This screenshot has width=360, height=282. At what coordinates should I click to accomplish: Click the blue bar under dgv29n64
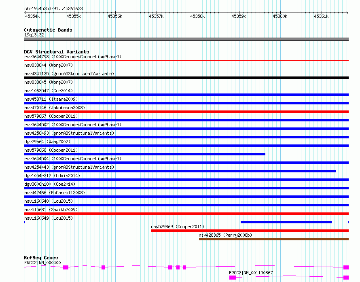point(186,146)
